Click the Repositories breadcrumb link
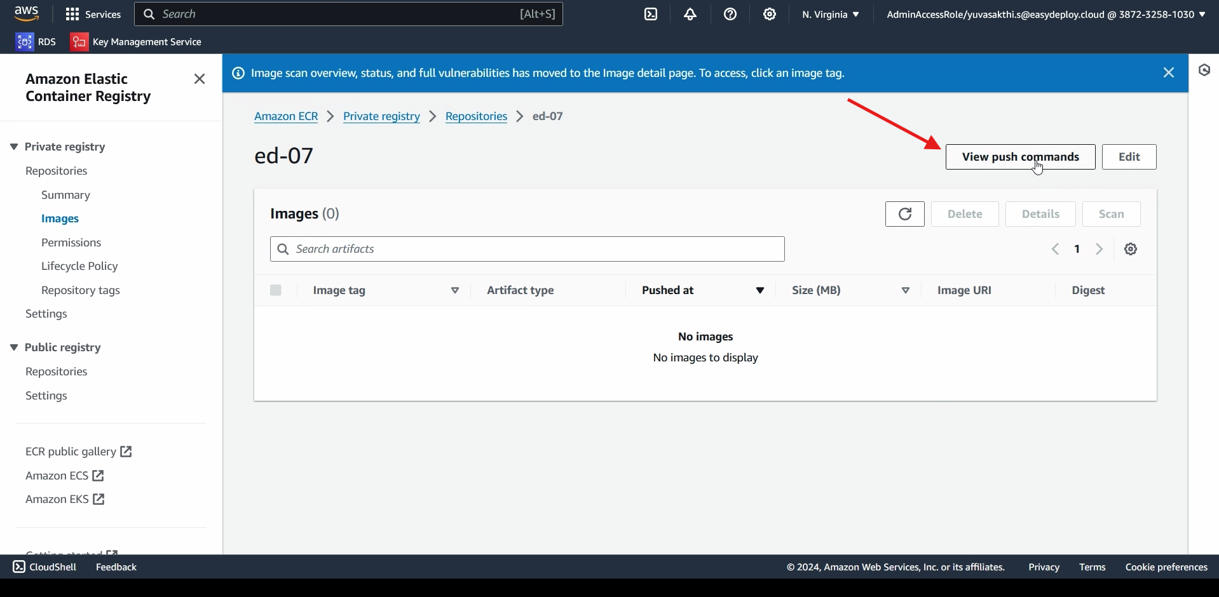 (476, 116)
